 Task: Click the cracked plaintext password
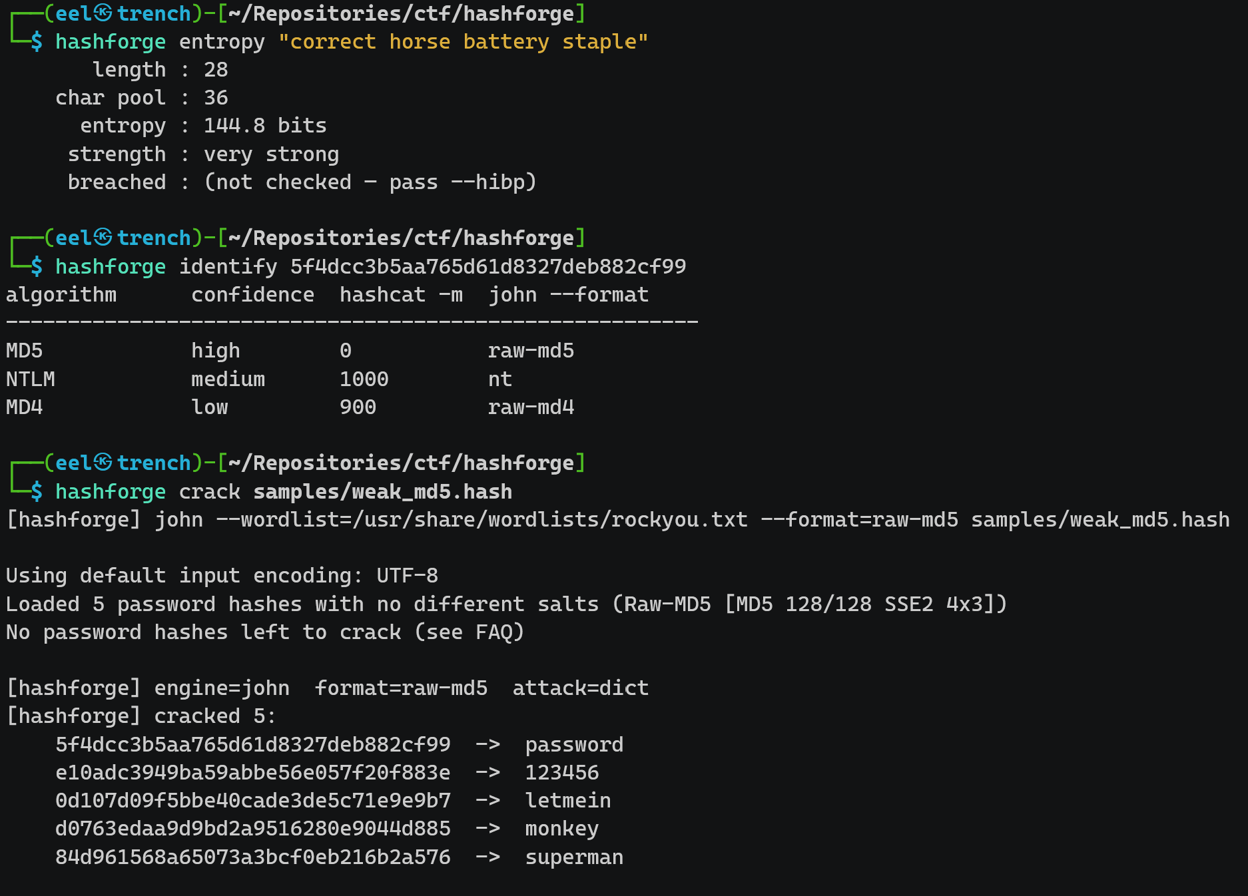575,745
